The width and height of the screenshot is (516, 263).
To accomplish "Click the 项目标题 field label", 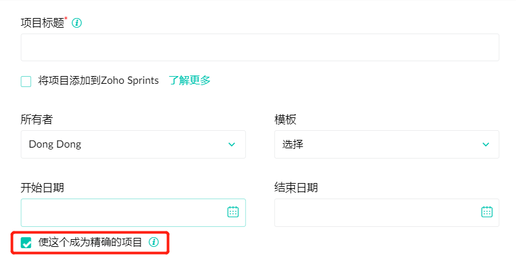I will [x=43, y=23].
